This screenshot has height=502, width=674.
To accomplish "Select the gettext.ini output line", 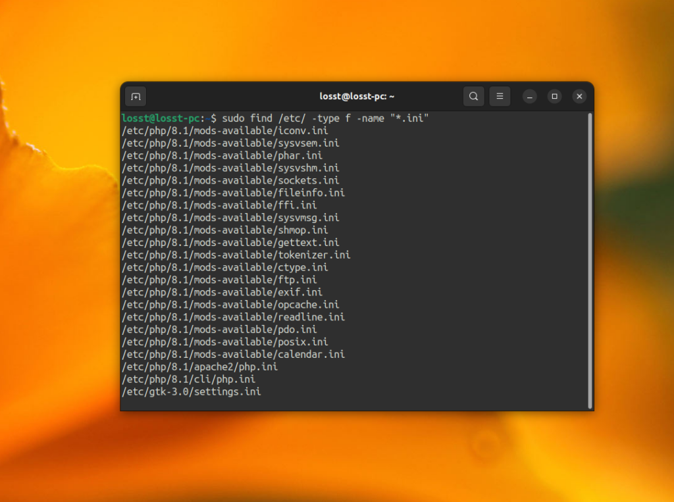I will [x=230, y=242].
